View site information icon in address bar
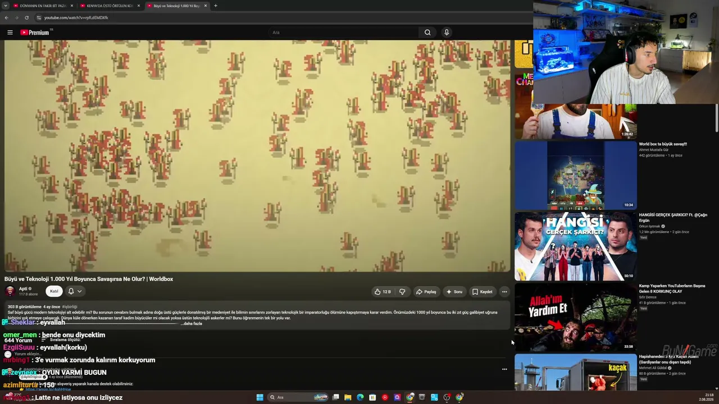The image size is (719, 404). coord(39,17)
